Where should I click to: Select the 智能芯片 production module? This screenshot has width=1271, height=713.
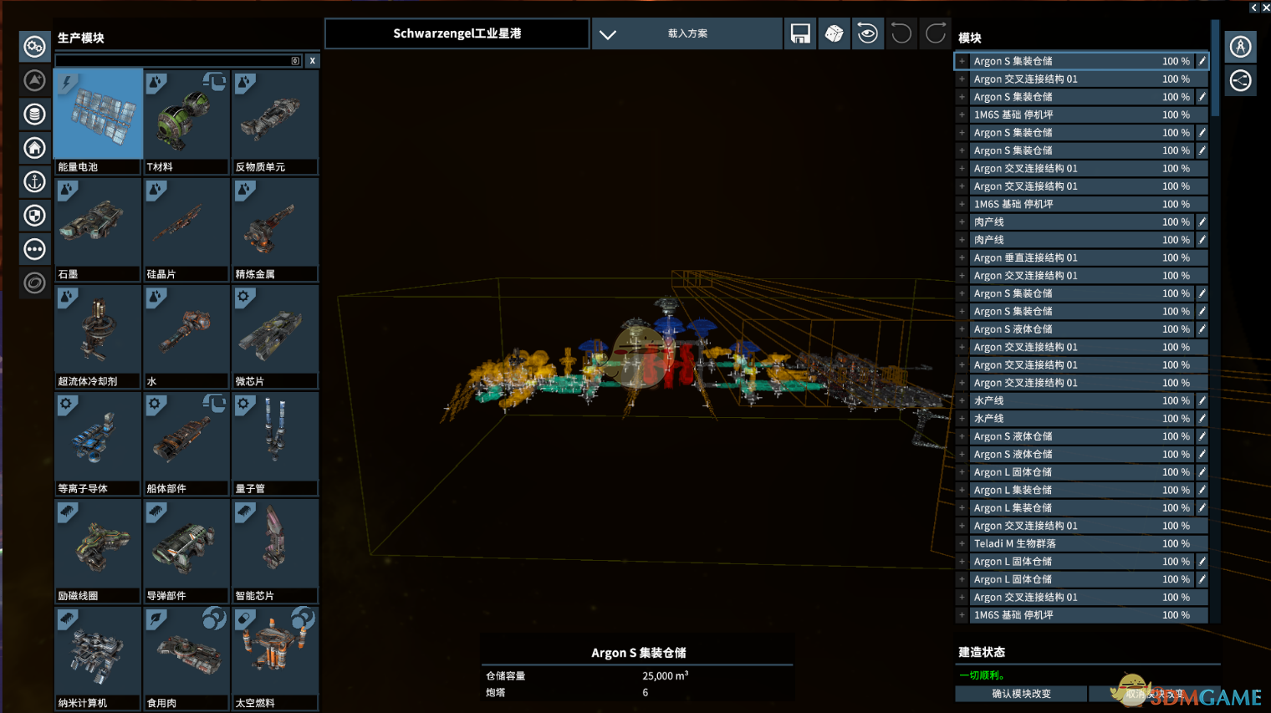click(x=274, y=551)
